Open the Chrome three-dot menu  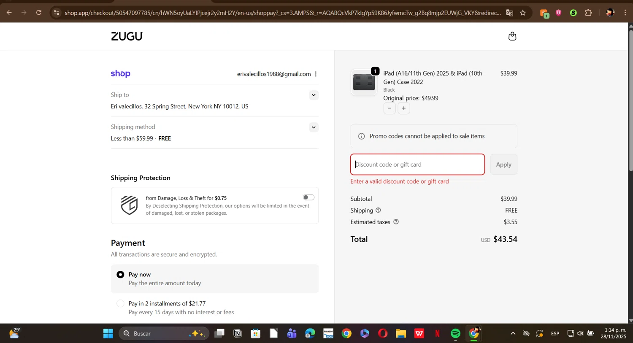[625, 13]
